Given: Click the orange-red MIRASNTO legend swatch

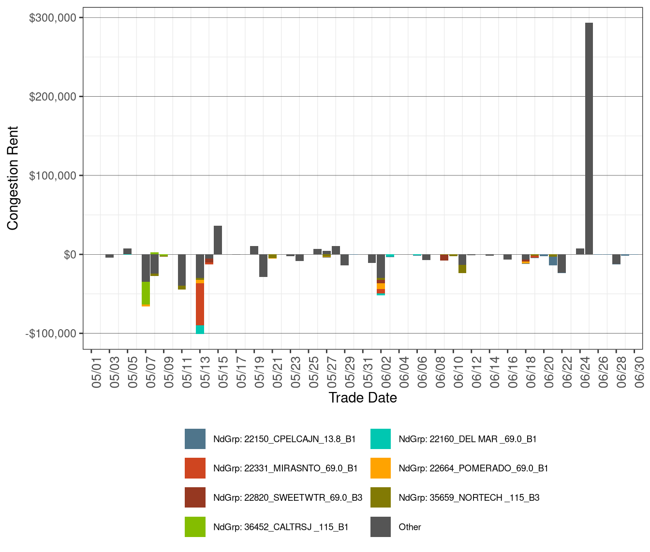Looking at the screenshot, I should [195, 468].
